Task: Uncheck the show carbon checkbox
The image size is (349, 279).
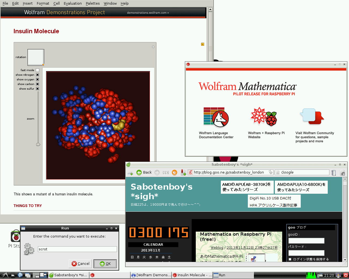Action: 37,84
